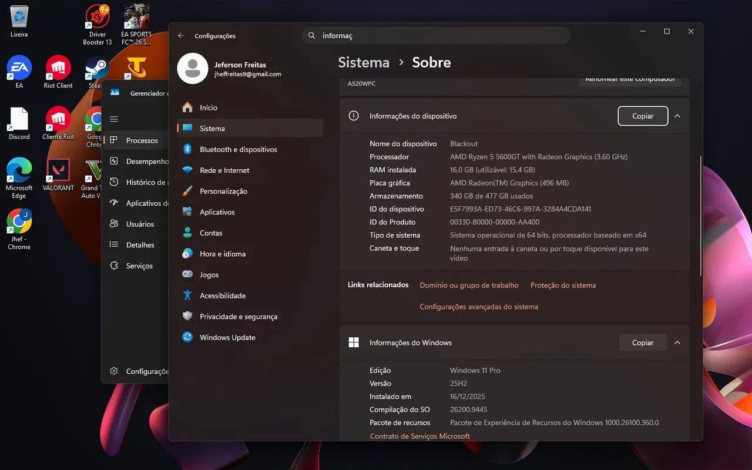Open Domínio ou grupo de trabalho link
This screenshot has width=752, height=470.
tap(469, 286)
